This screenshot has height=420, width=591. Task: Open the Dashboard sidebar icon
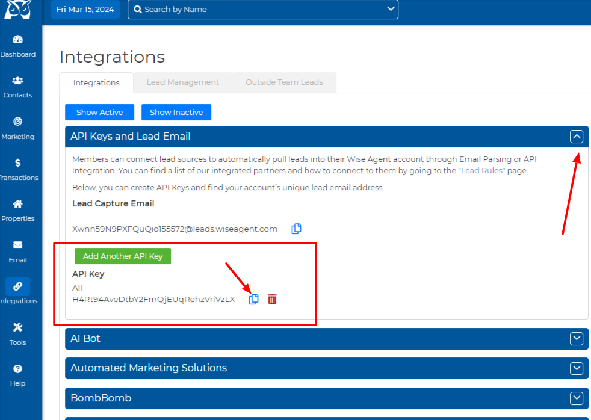click(17, 39)
